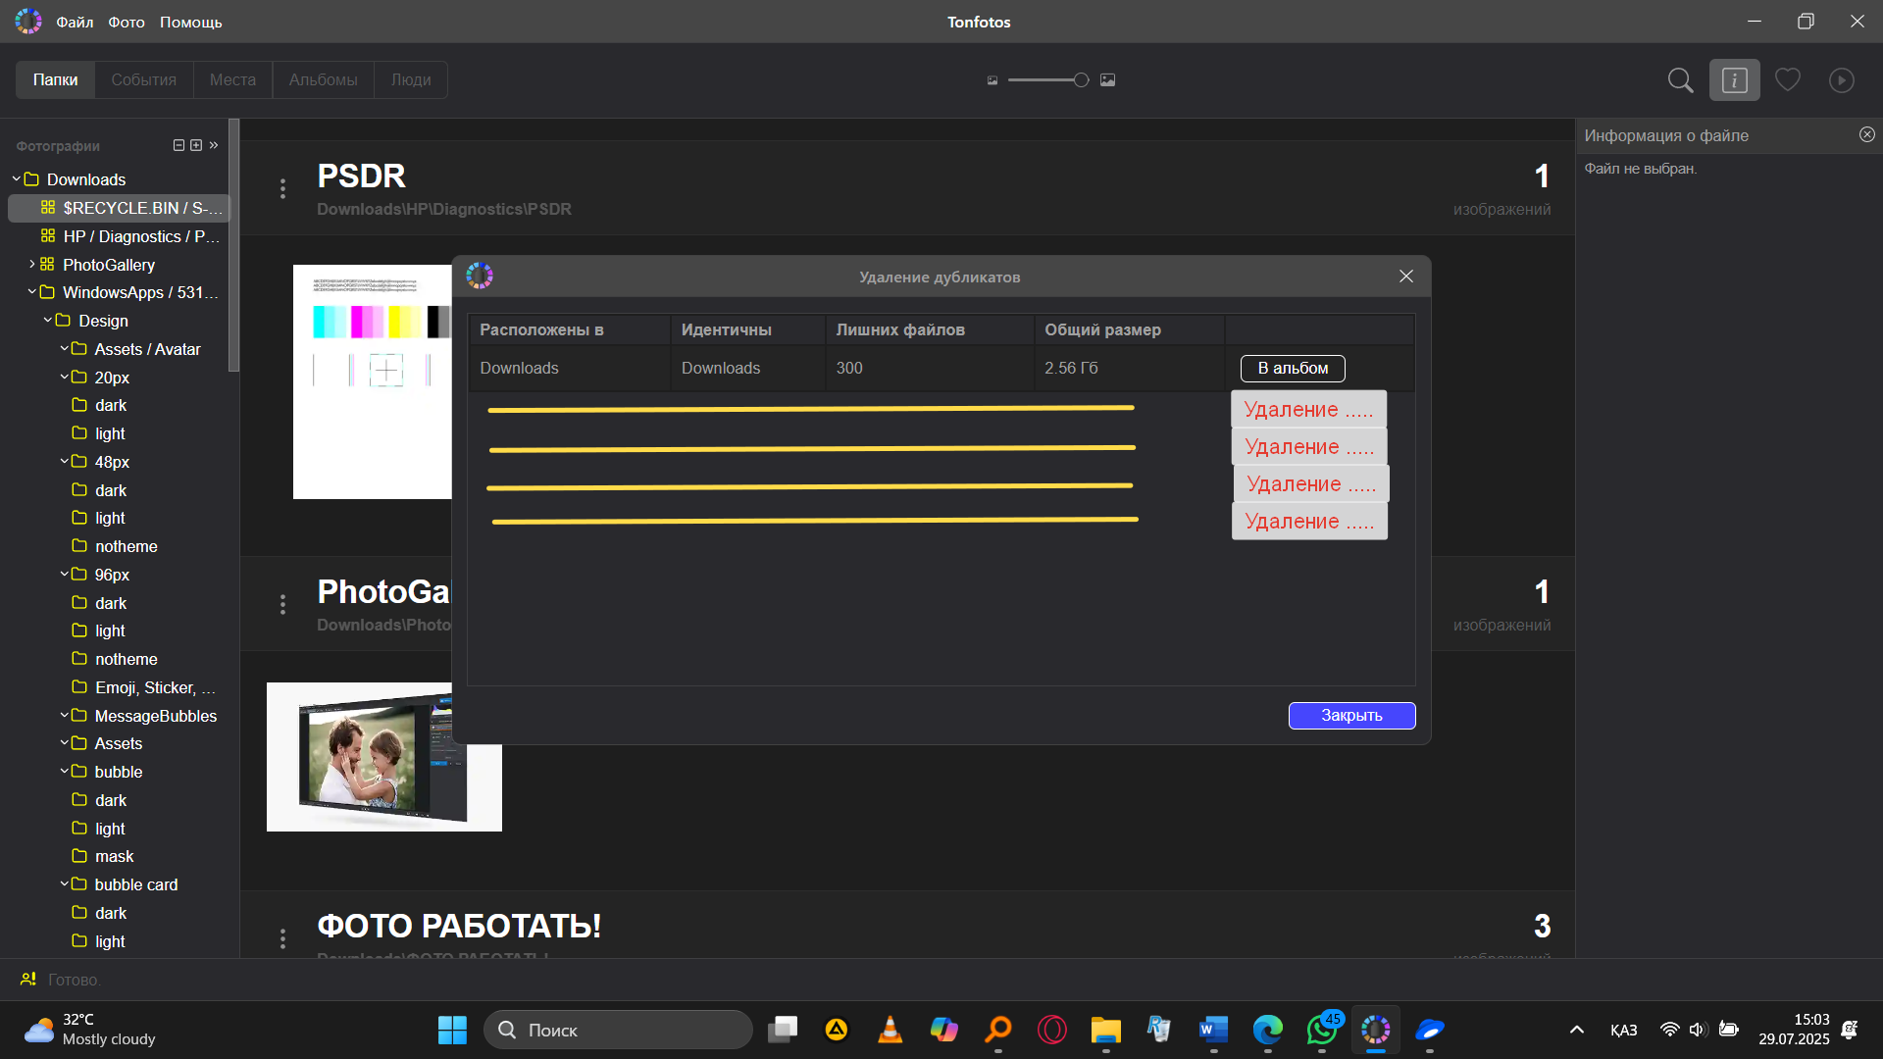Screen dimensions: 1883x1059
Task: Select the mask folder
Action: (103, 856)
